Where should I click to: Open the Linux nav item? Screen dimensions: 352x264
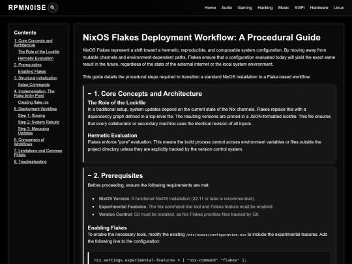point(338,8)
